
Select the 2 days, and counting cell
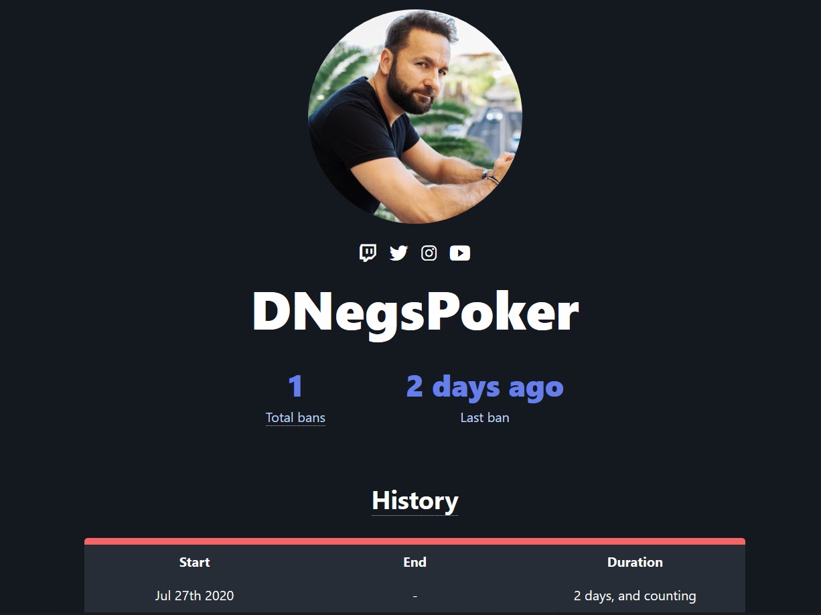pos(635,596)
